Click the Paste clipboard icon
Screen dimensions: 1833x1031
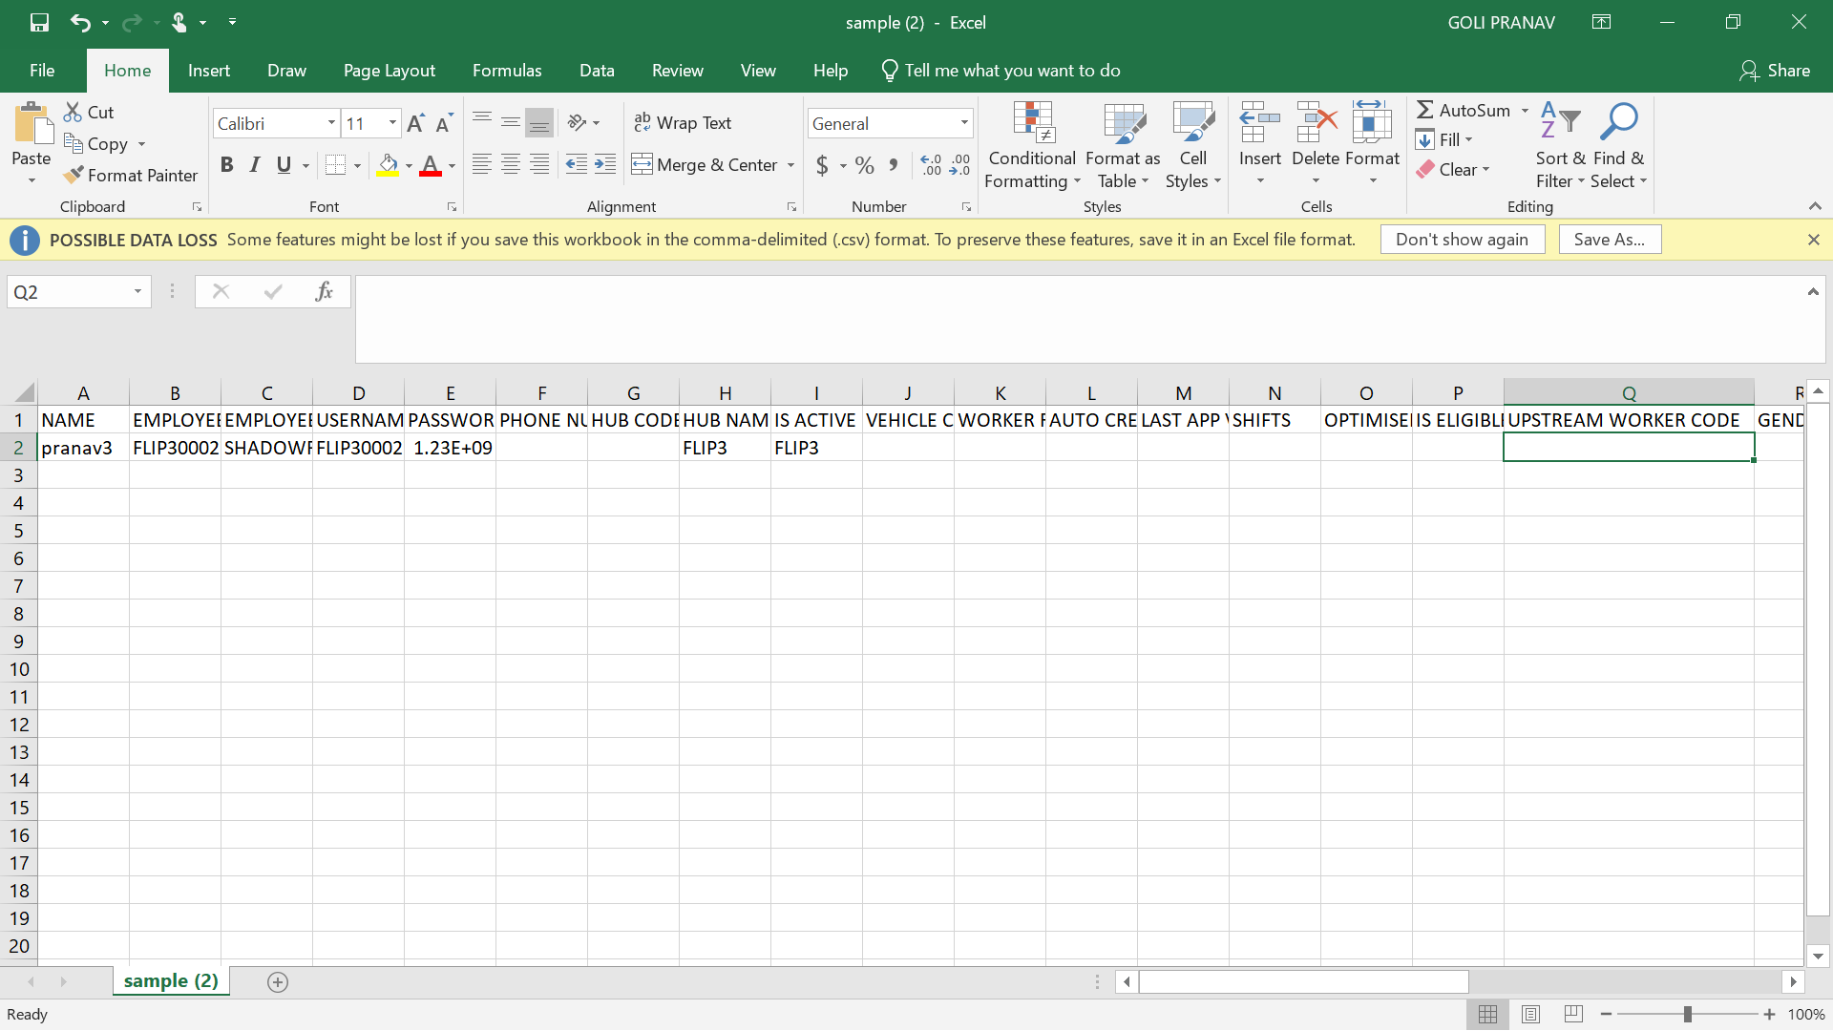click(x=32, y=124)
